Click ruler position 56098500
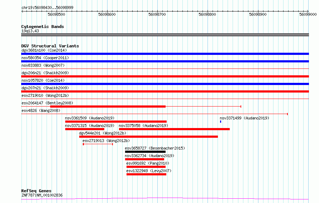 (x=56, y=14)
